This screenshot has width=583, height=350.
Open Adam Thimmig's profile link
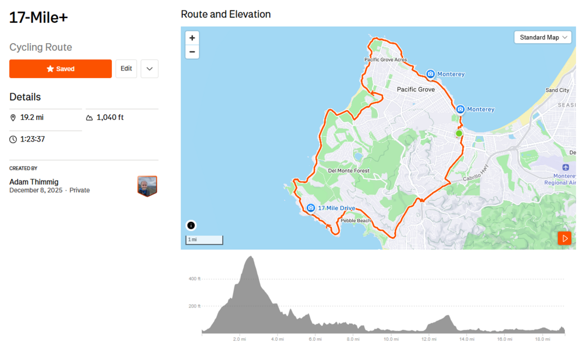click(34, 182)
